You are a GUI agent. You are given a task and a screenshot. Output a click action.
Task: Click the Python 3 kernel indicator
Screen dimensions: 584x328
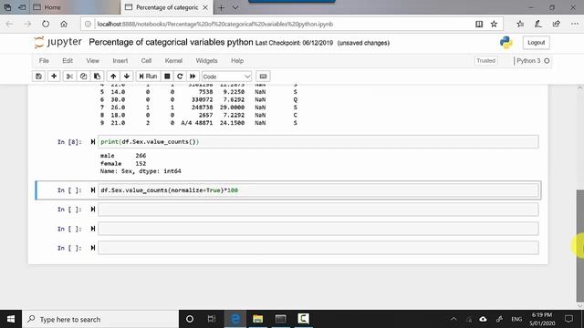tap(528, 61)
